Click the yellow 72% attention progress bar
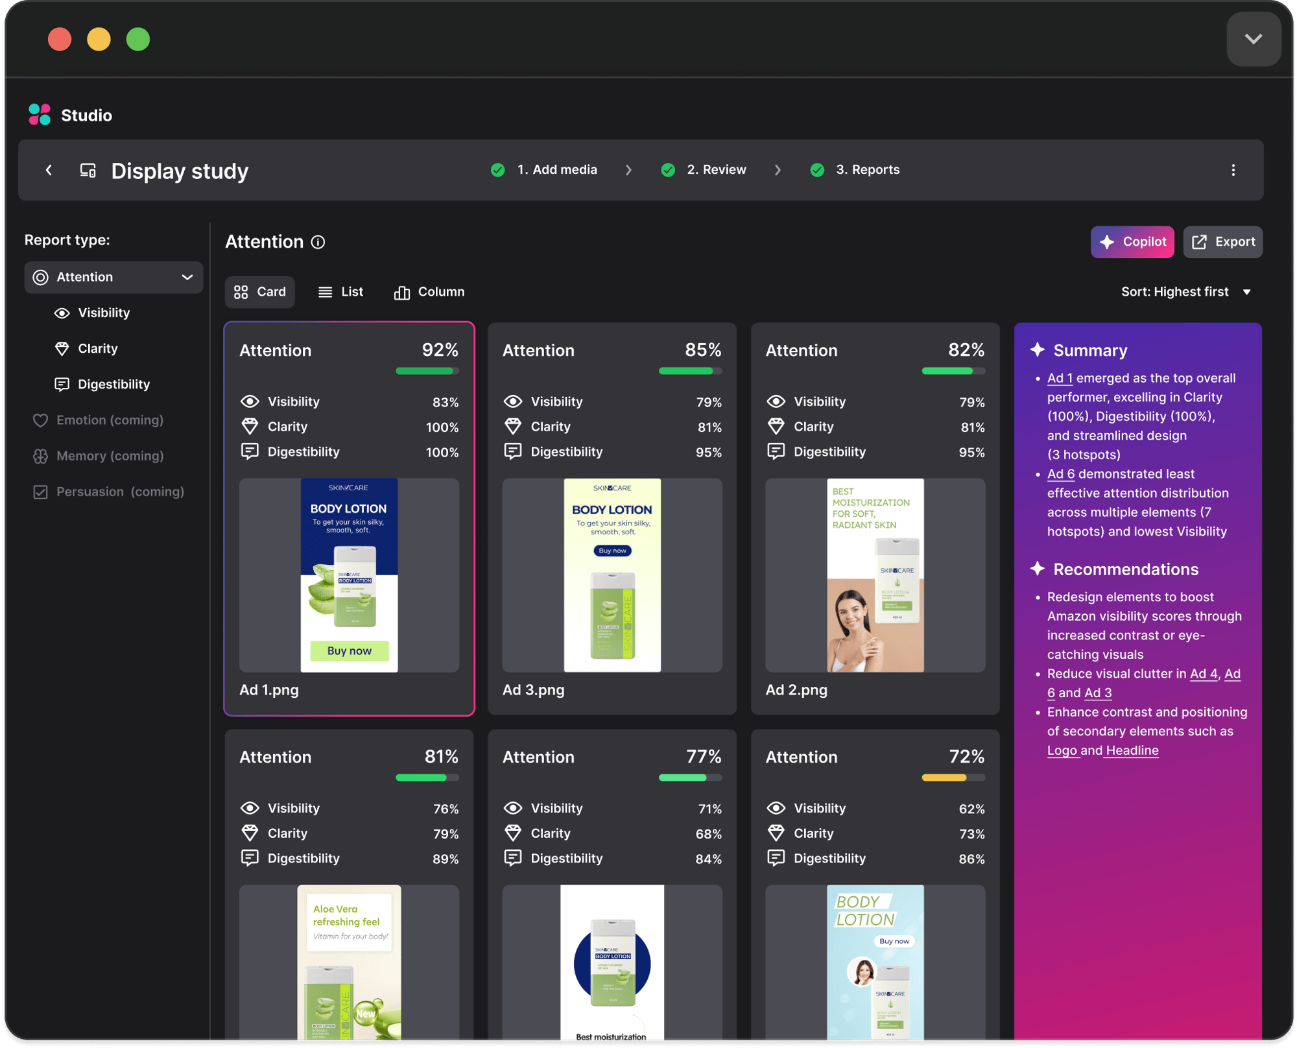This screenshot has width=1297, height=1048. [953, 778]
